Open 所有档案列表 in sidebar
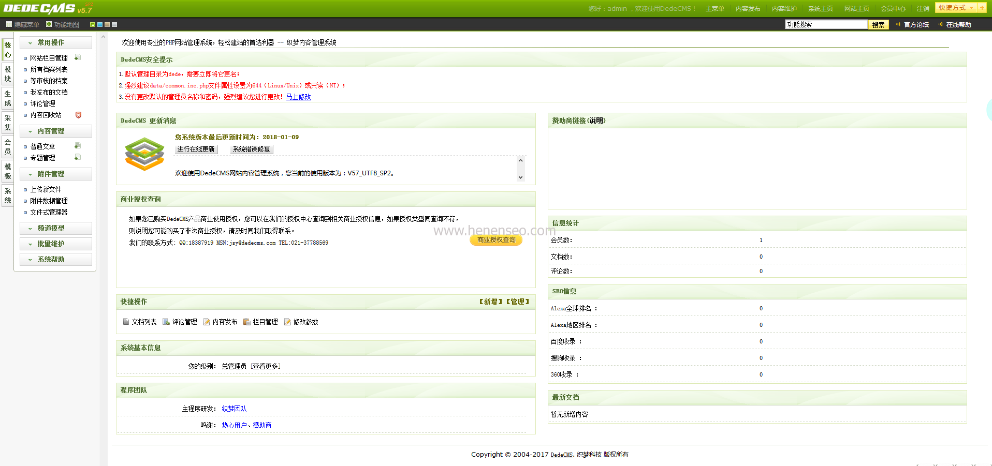The height and width of the screenshot is (466, 992). 49,69
